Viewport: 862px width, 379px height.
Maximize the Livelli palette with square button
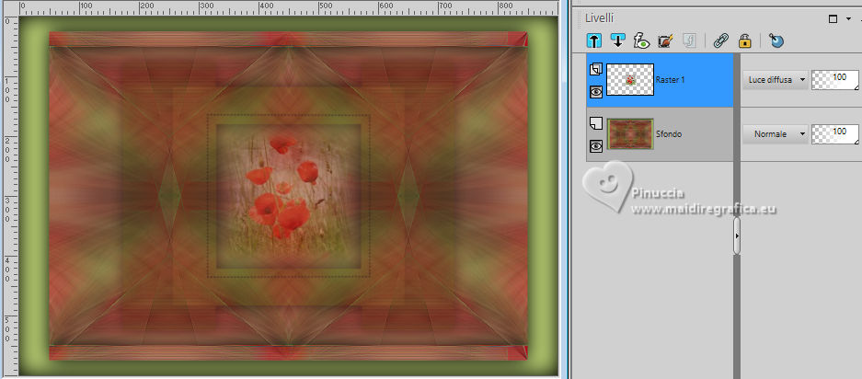(833, 19)
